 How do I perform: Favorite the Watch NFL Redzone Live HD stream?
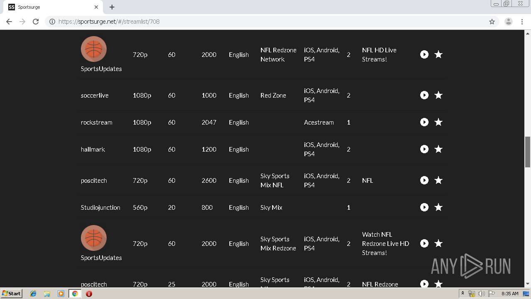pyautogui.click(x=438, y=243)
